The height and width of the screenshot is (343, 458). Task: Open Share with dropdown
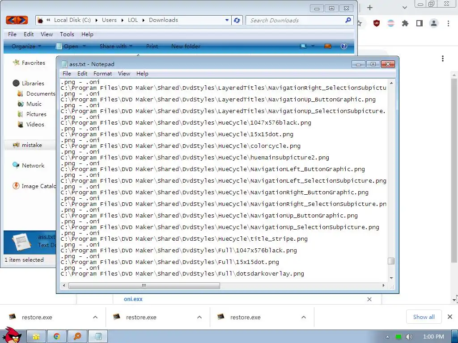point(116,46)
